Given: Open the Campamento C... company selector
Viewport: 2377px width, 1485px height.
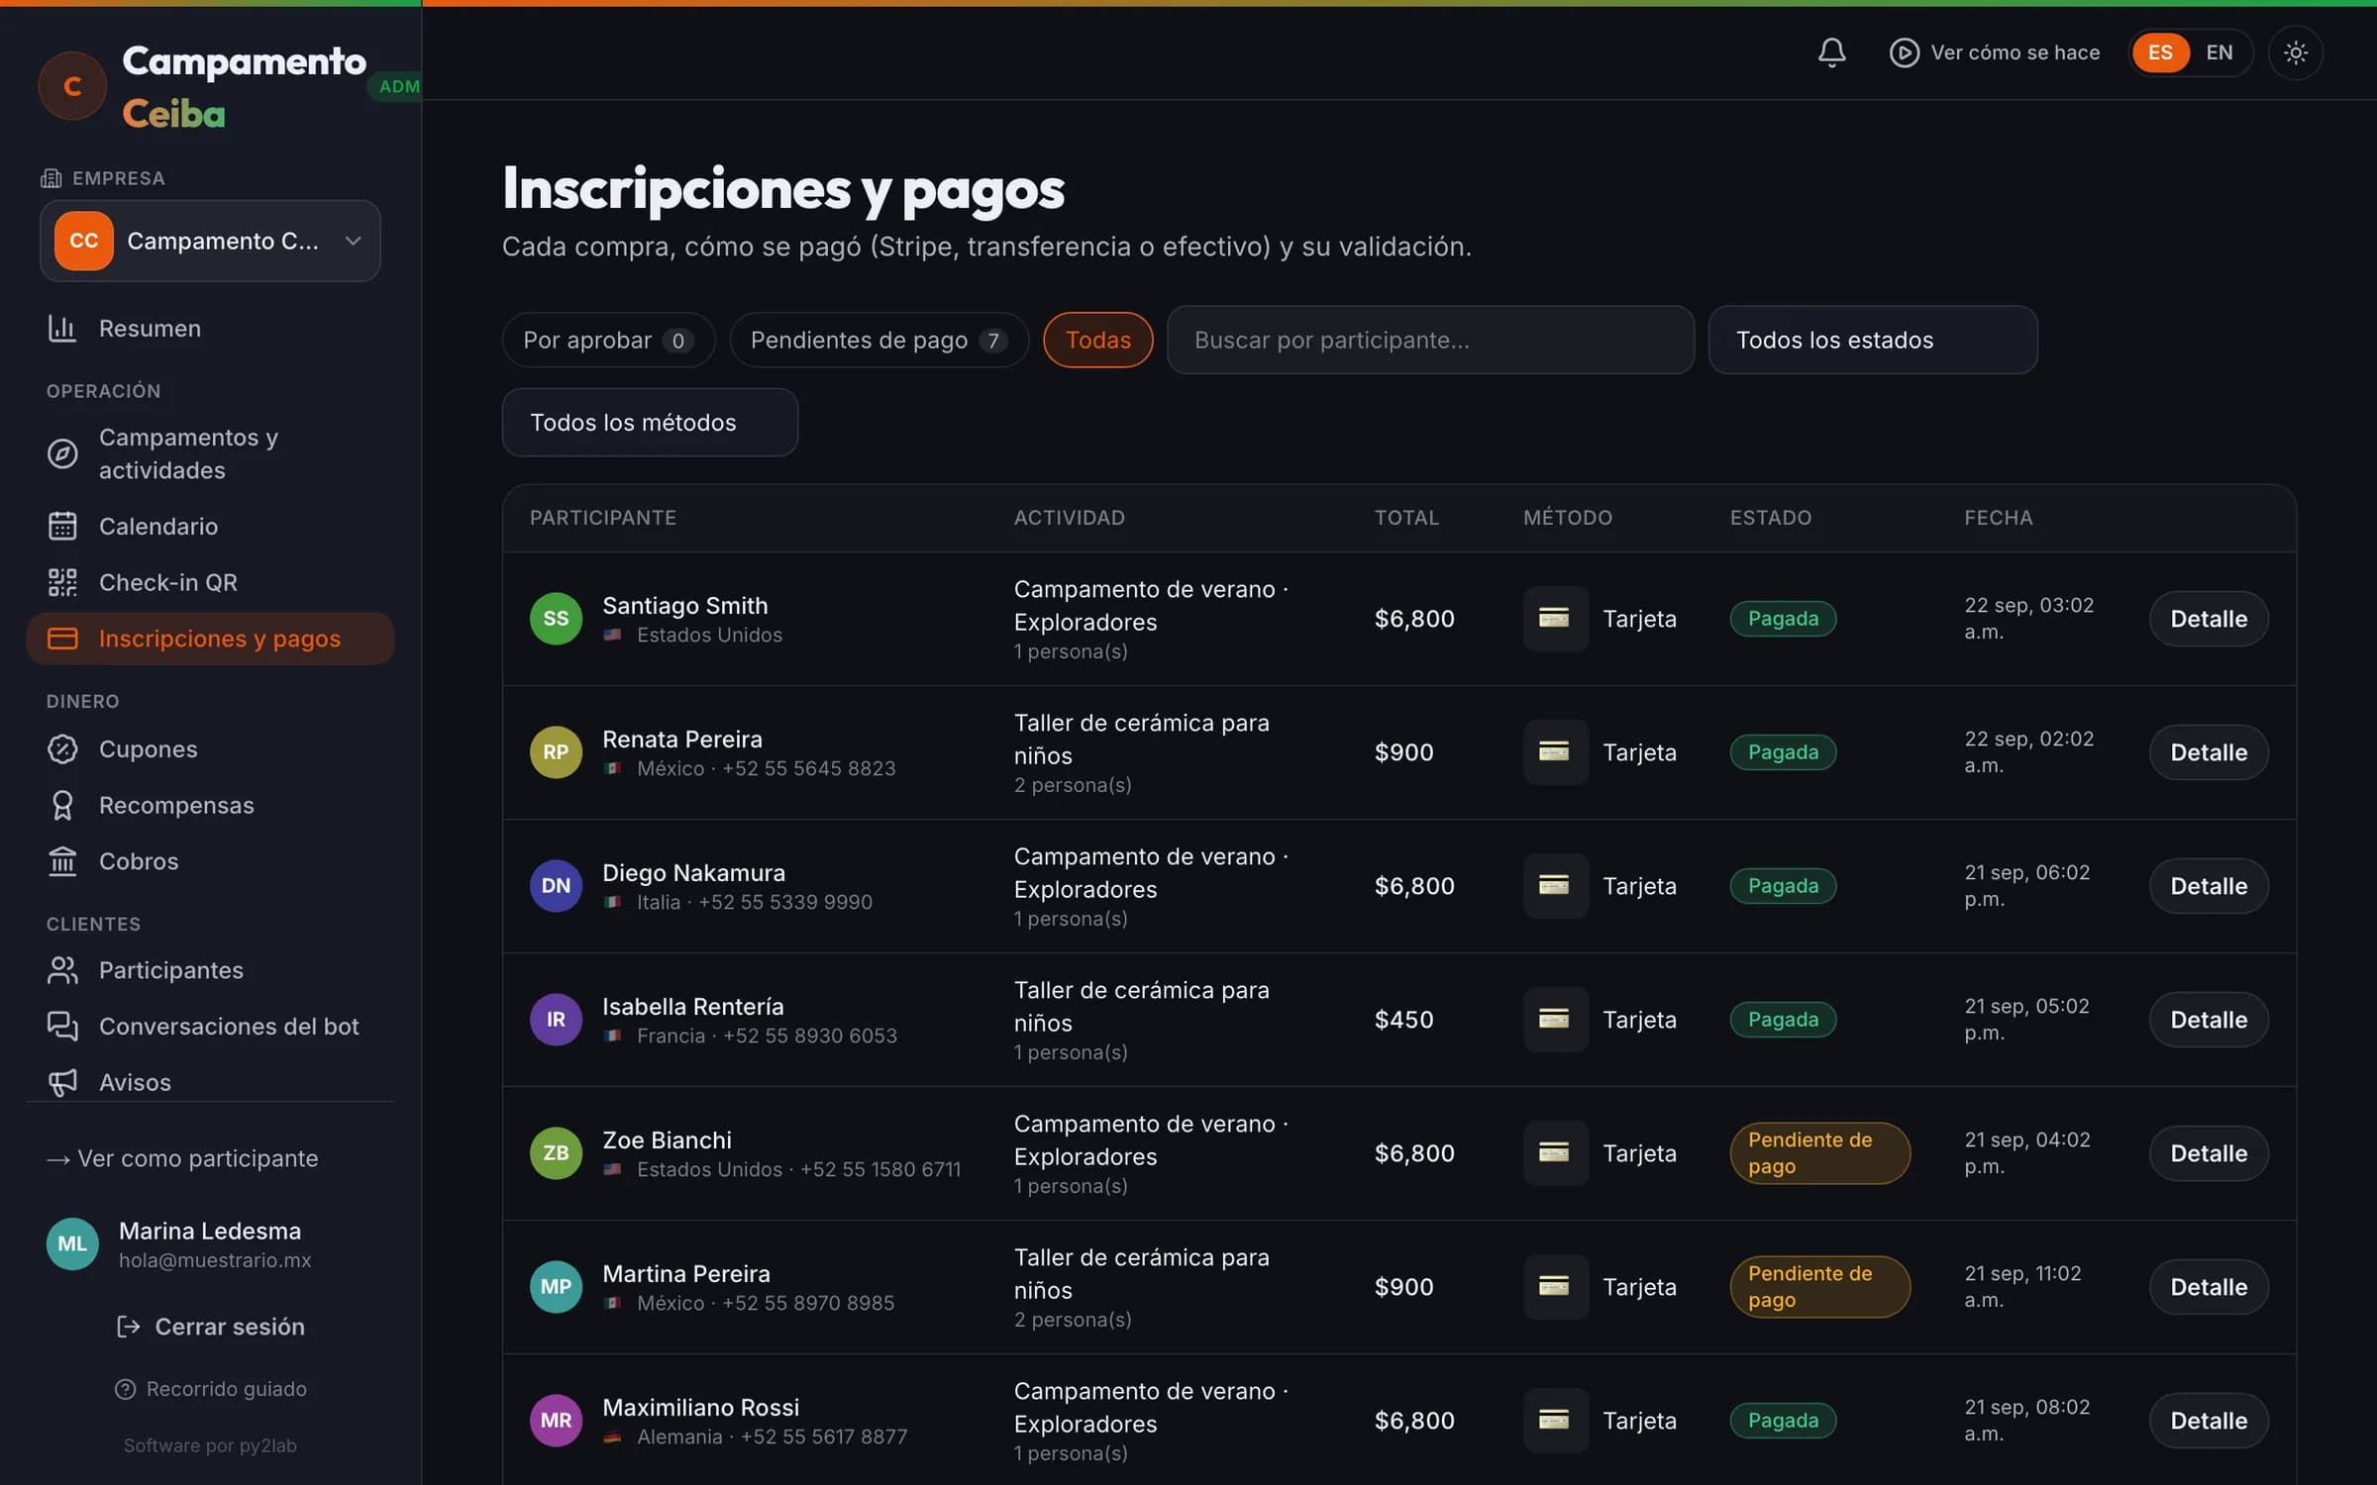Looking at the screenshot, I should (x=210, y=241).
